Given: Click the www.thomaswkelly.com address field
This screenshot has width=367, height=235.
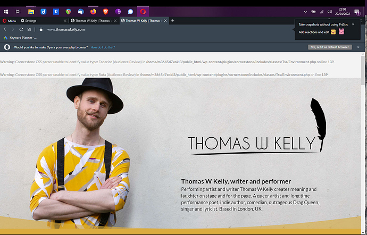Looking at the screenshot, I should pyautogui.click(x=66, y=29).
